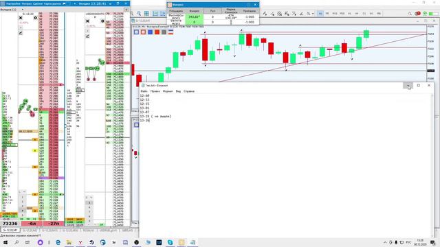Click the green 343,82 cell in Финрез table
Screen dimensions: 440x247
pos(194,16)
